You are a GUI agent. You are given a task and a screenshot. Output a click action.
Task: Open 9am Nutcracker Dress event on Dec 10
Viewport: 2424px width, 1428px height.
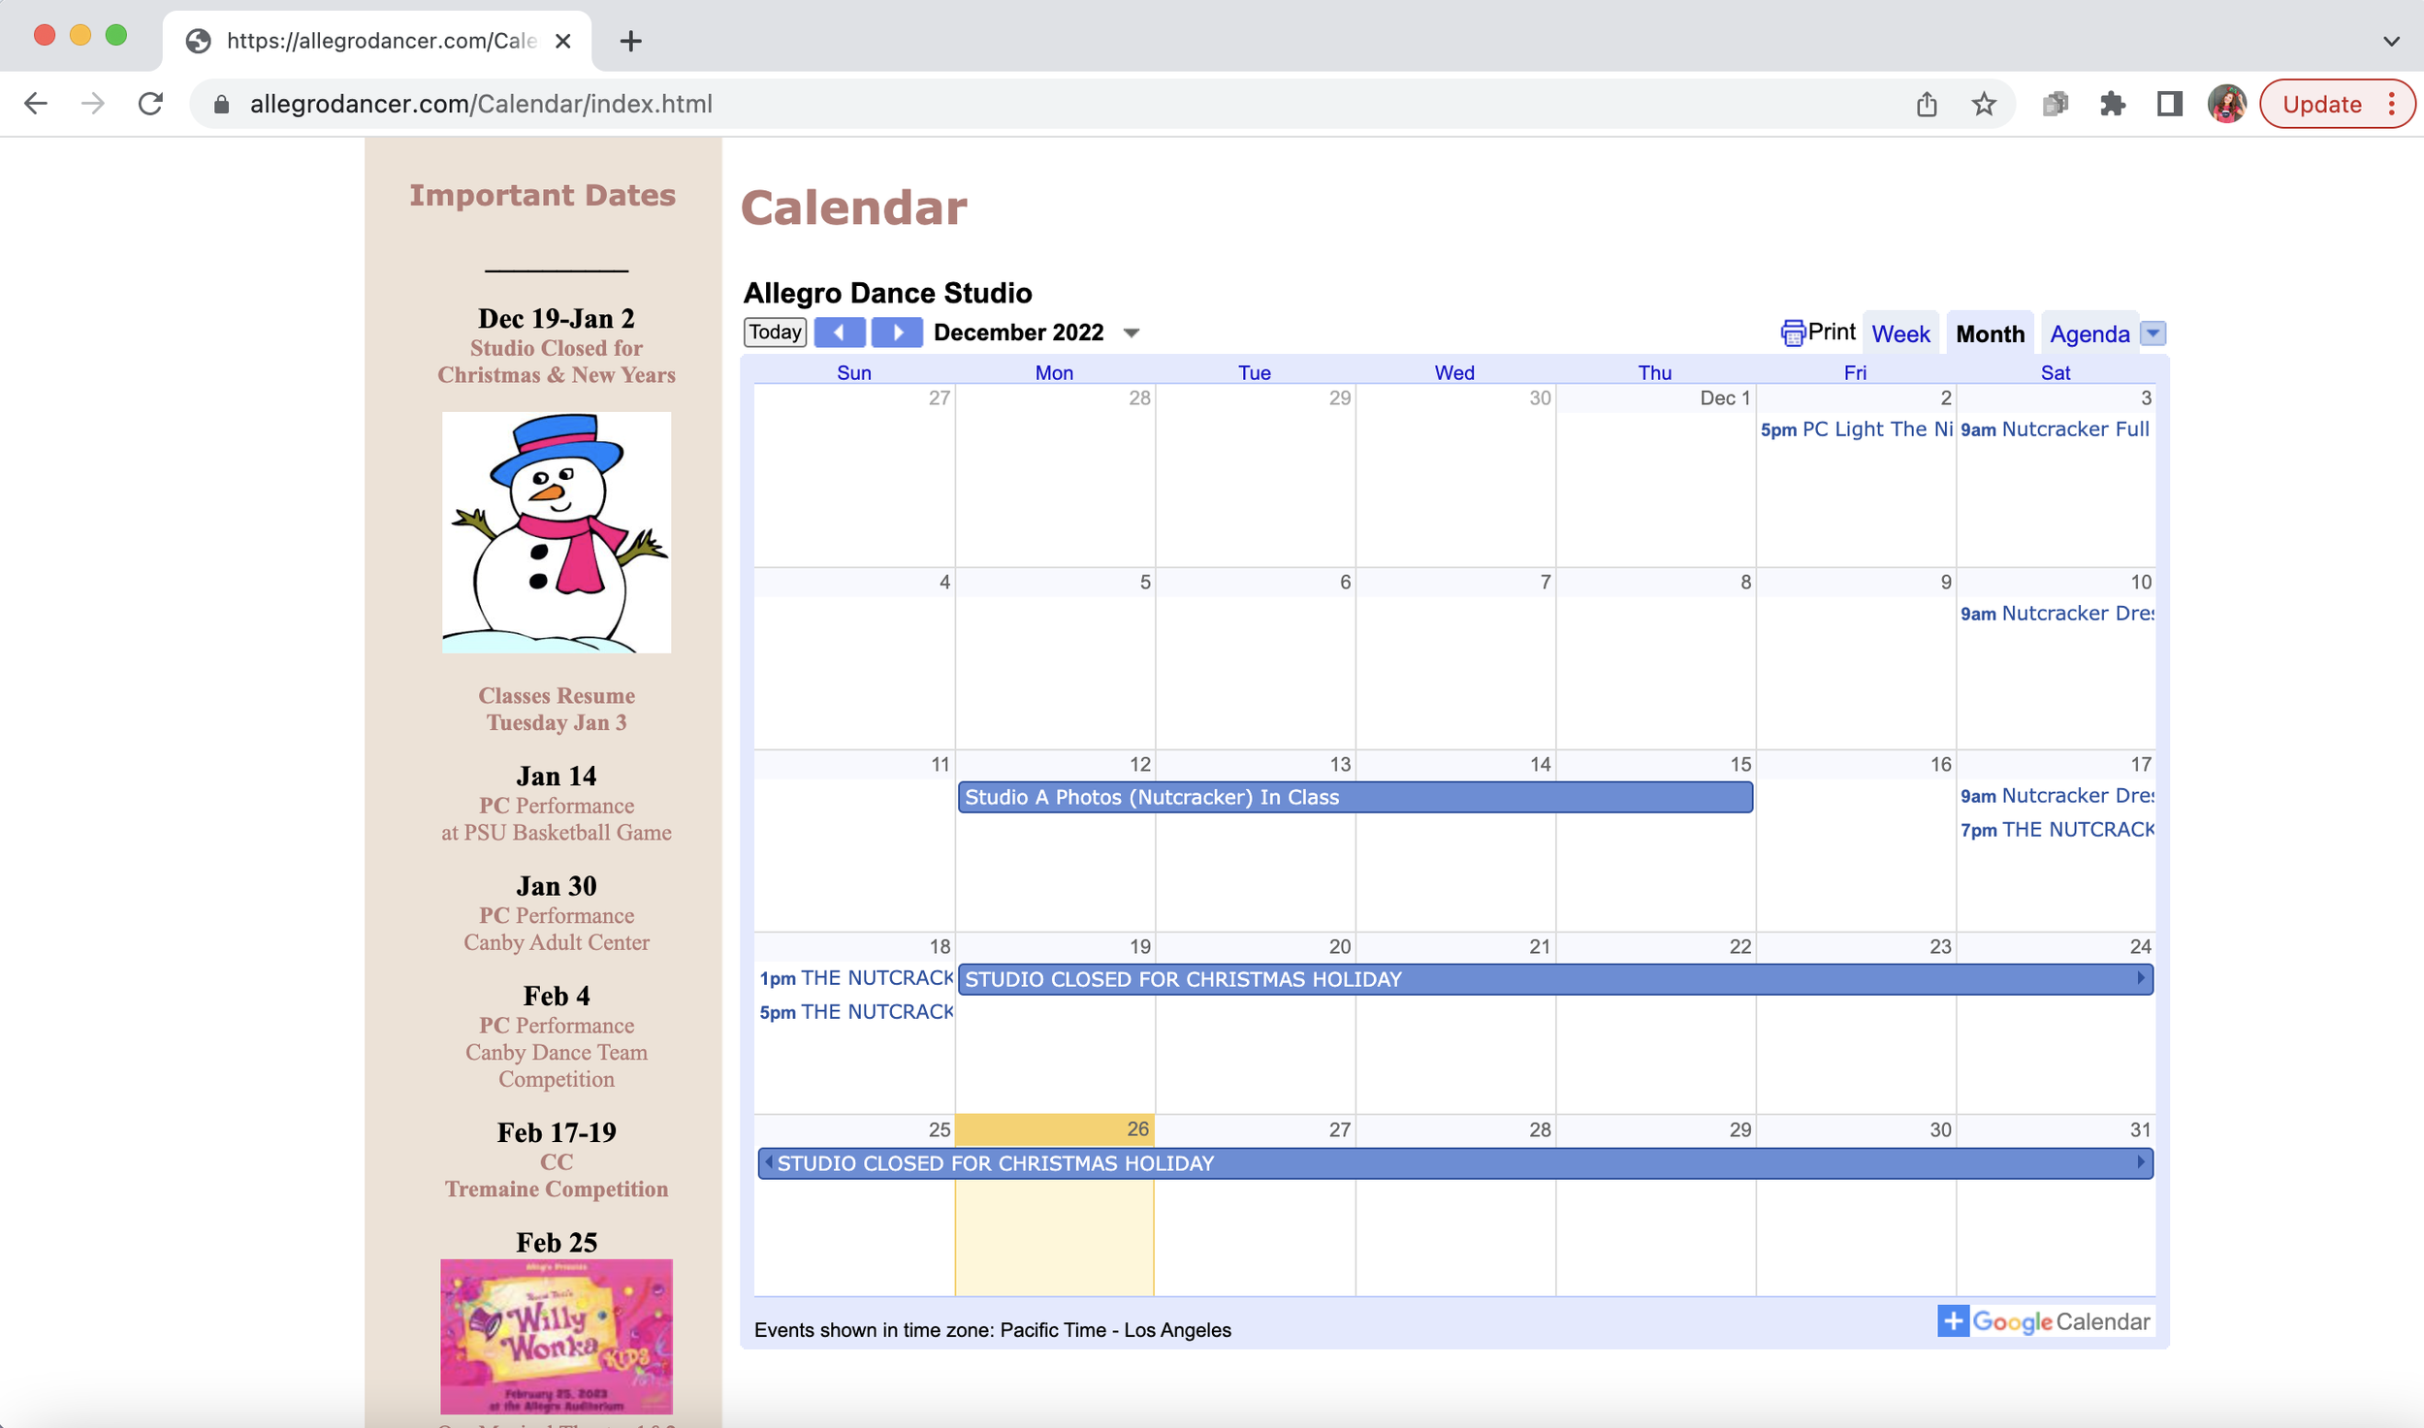coord(2056,614)
